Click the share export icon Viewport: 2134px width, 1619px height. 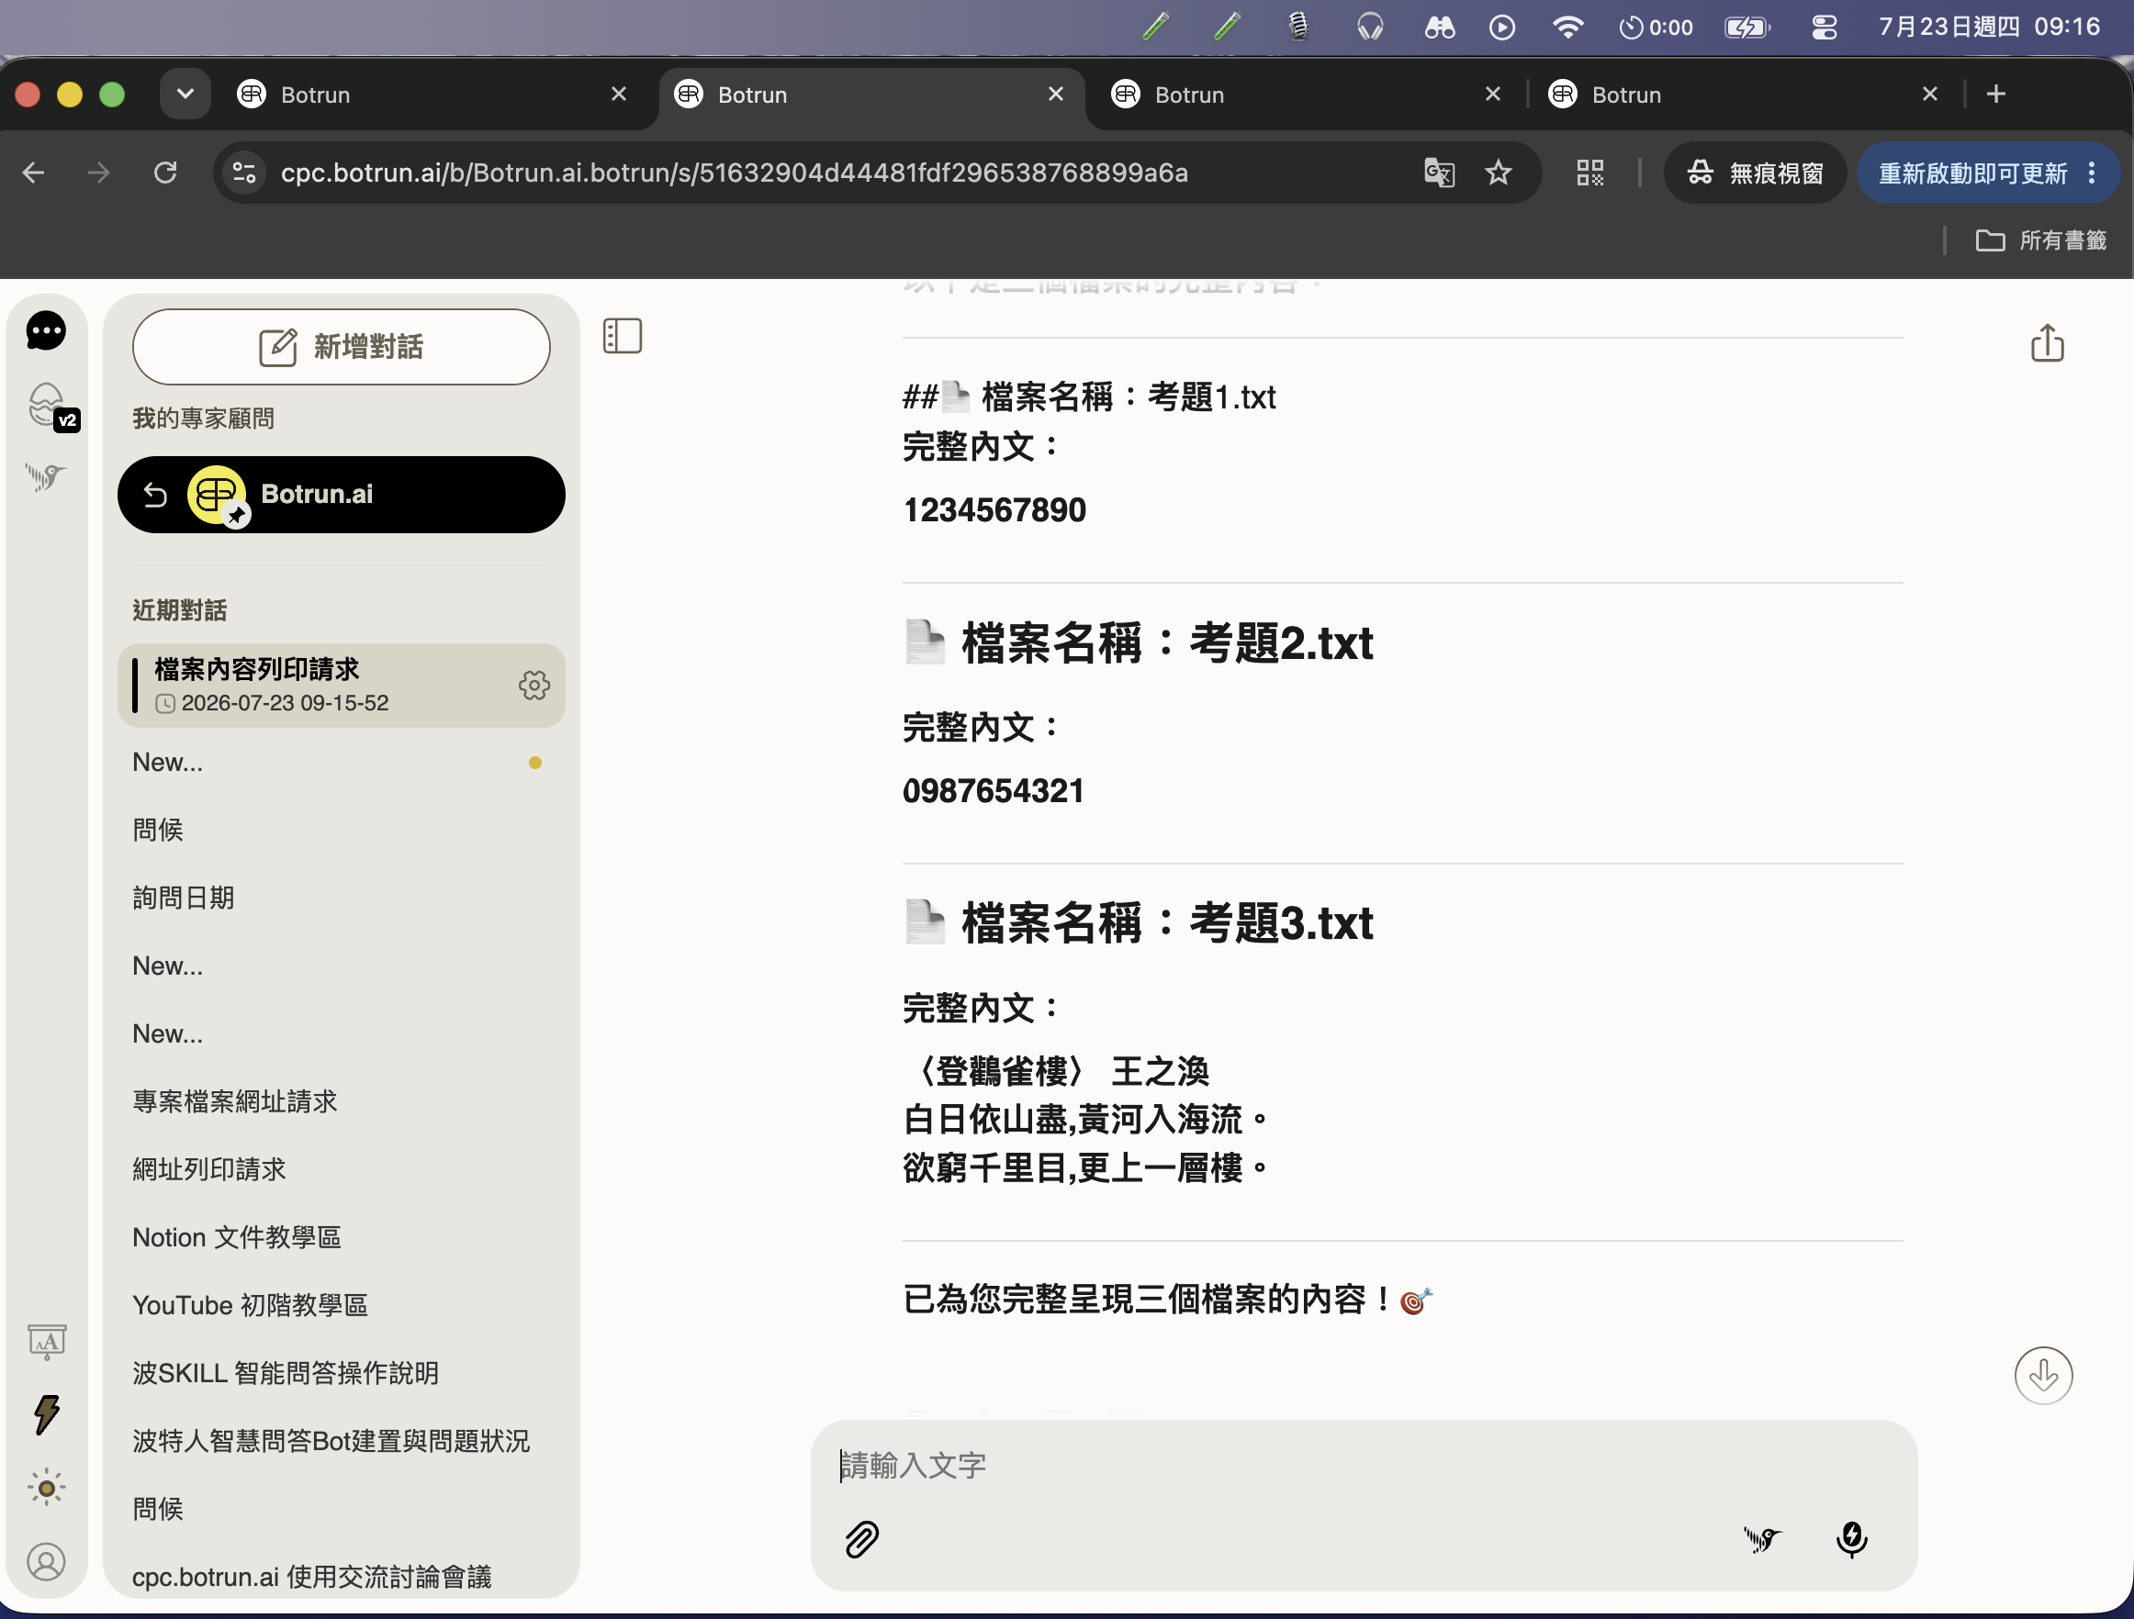(2047, 343)
